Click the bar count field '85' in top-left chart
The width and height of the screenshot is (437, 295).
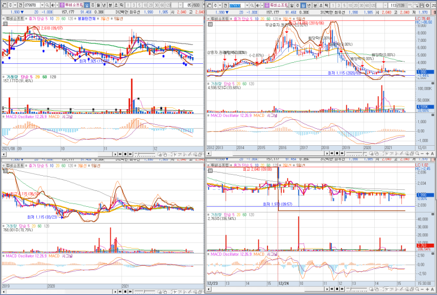click(x=188, y=5)
